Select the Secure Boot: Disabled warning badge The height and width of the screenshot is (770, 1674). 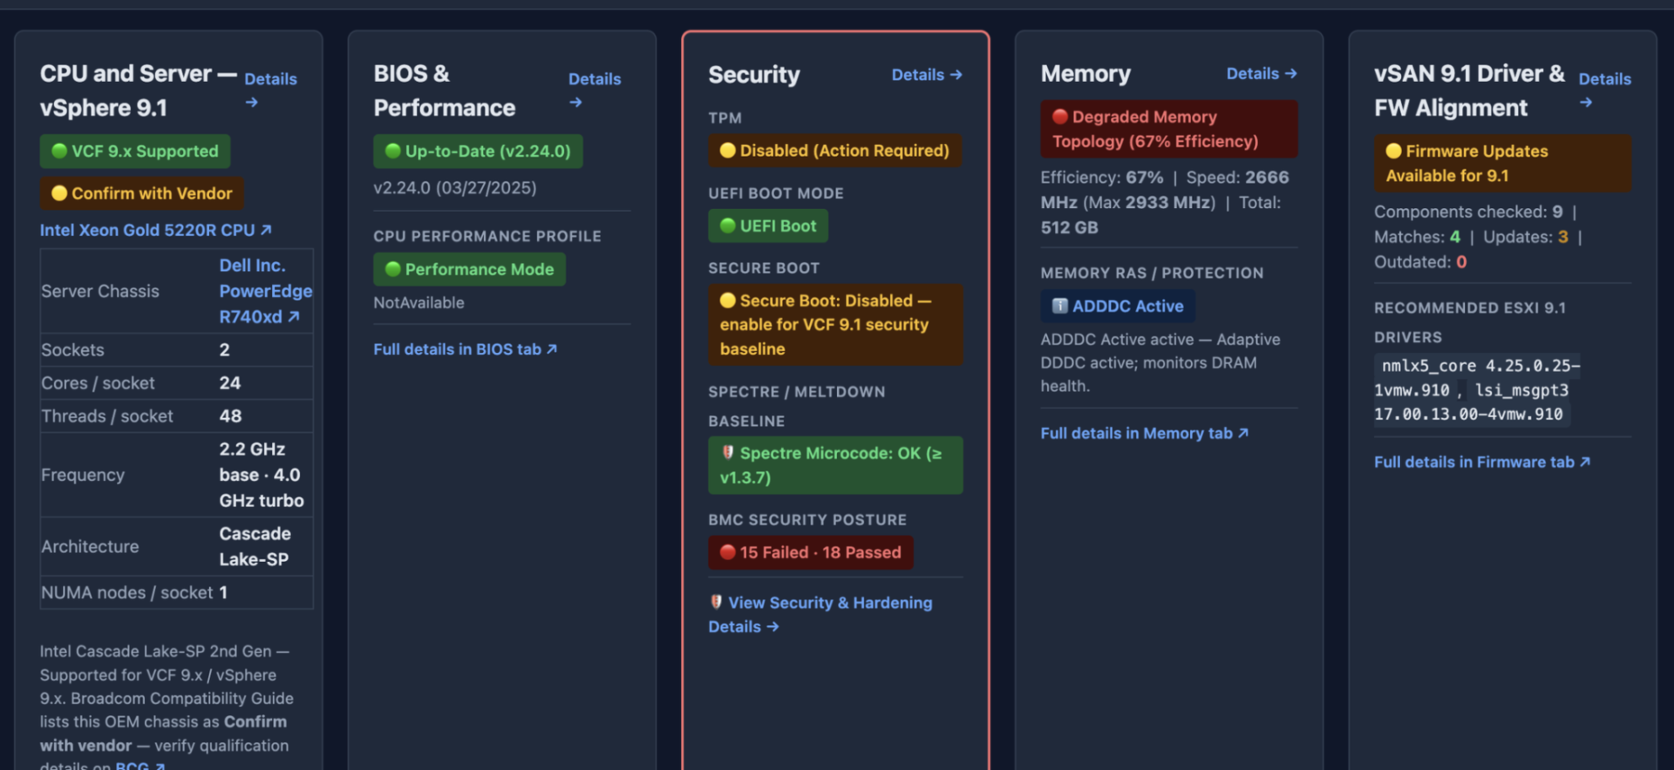click(835, 325)
